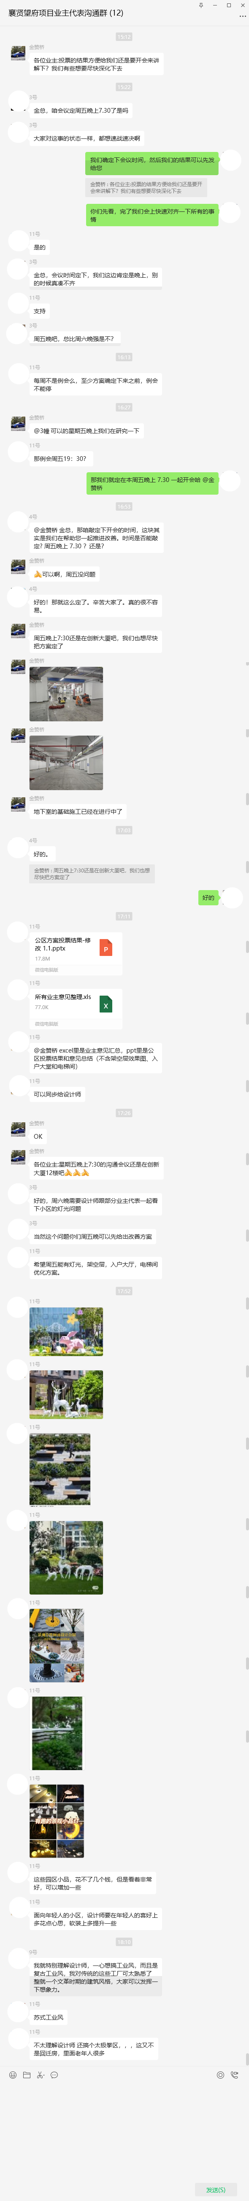Open chat history bubble icon
The image size is (249, 2201).
(54, 2074)
